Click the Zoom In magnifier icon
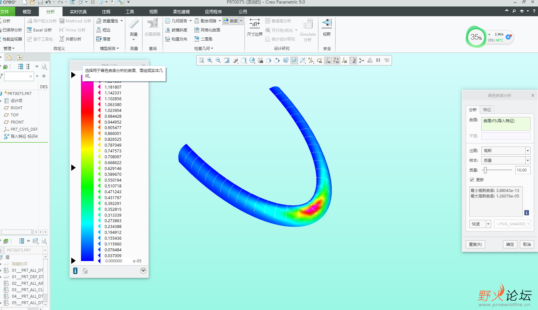The height and width of the screenshot is (310, 538). [210, 60]
